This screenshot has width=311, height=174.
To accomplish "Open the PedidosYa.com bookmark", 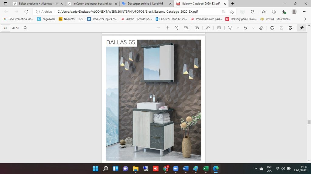I will pos(206,19).
